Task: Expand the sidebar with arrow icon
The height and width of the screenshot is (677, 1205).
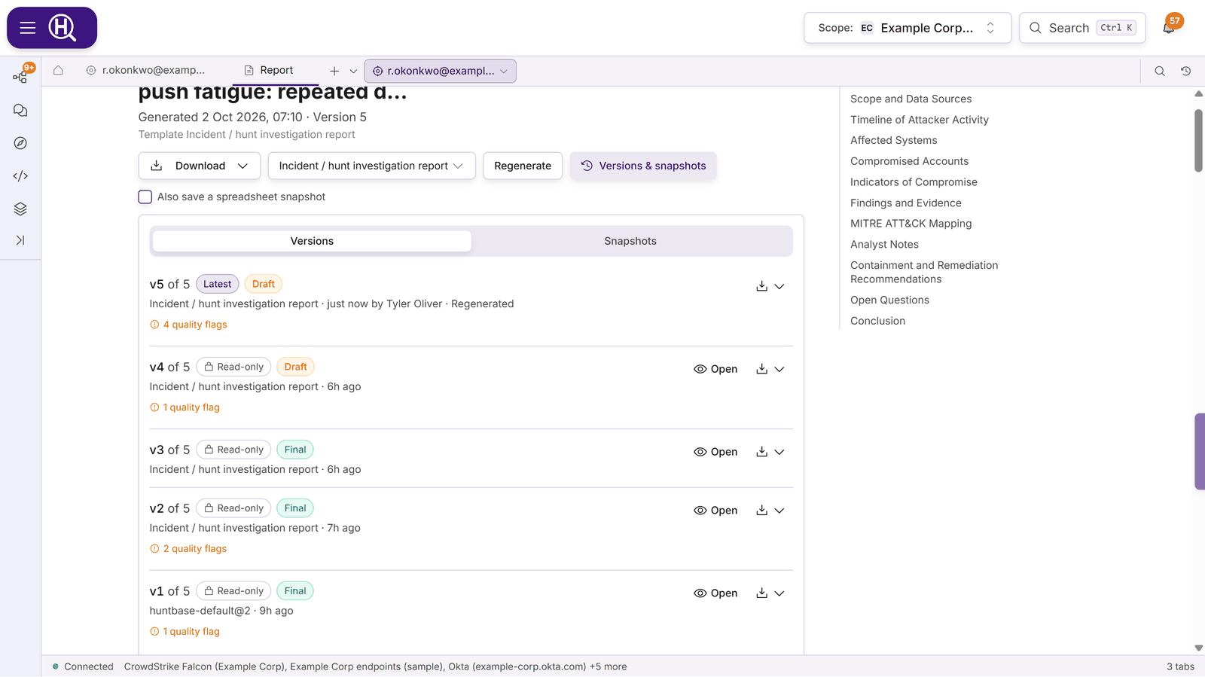Action: (20, 240)
